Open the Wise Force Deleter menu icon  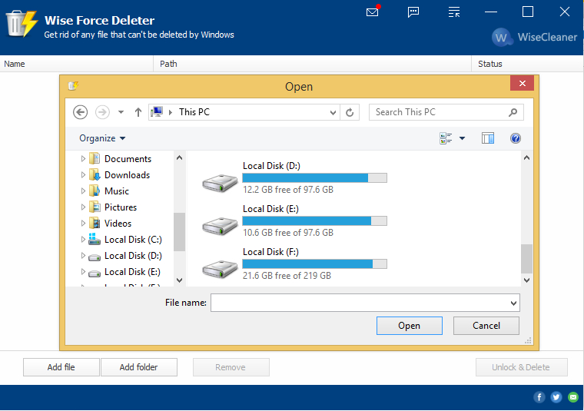pyautogui.click(x=454, y=12)
